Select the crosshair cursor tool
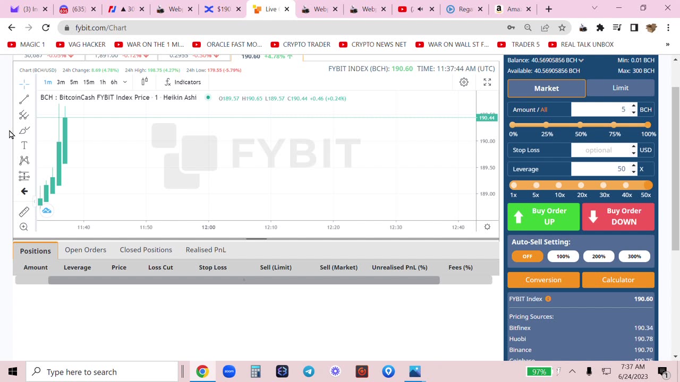Viewport: 680px width, 382px height. [24, 84]
